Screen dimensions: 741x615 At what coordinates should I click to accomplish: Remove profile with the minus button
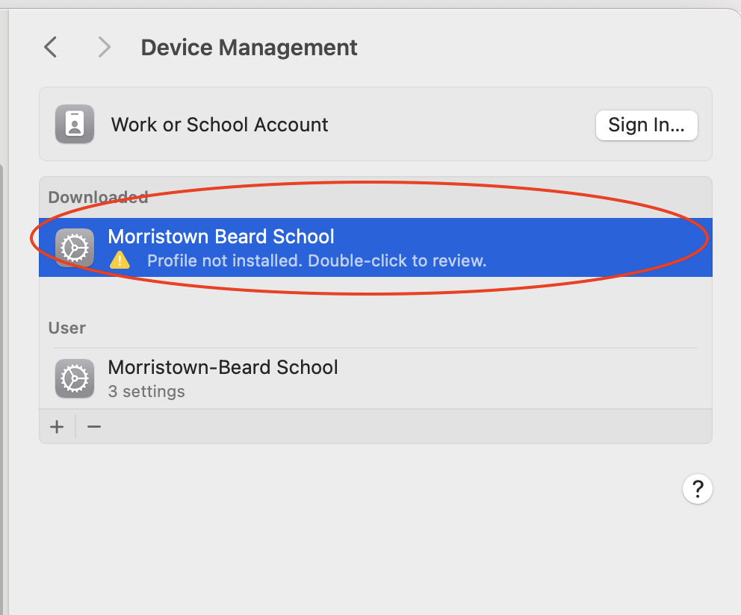pos(94,426)
